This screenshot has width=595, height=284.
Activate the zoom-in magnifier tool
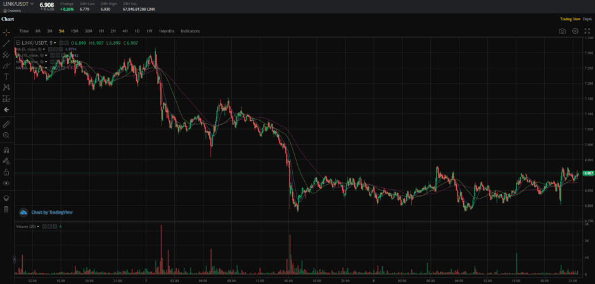[6, 135]
